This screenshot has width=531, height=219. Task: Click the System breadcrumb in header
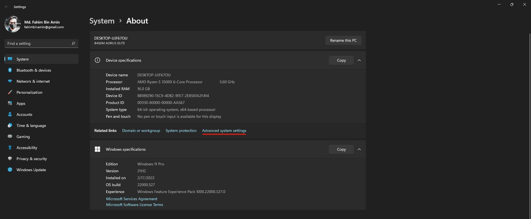click(102, 21)
